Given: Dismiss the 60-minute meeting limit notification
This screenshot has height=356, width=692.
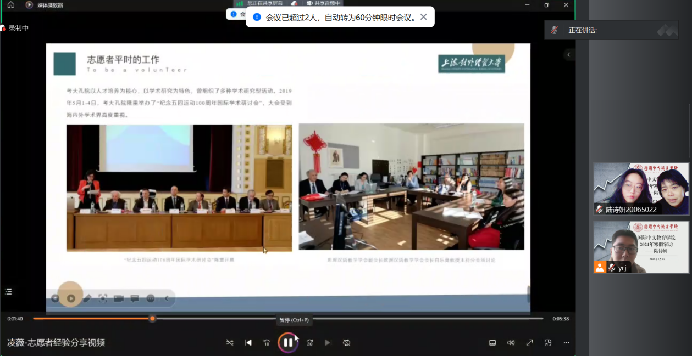Looking at the screenshot, I should 423,17.
